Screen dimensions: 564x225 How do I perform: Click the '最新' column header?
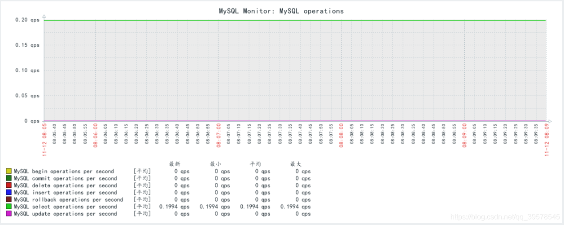tap(175, 164)
